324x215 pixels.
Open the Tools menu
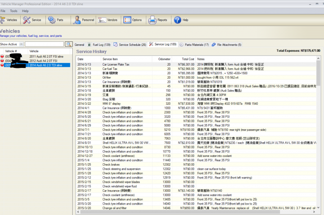coord(13,11)
